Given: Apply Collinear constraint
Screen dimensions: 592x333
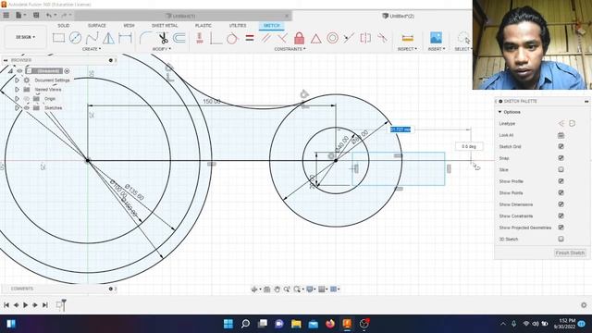Looking at the screenshot, I should point(349,38).
